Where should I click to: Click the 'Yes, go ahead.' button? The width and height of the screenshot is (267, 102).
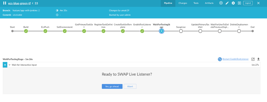[112, 86]
